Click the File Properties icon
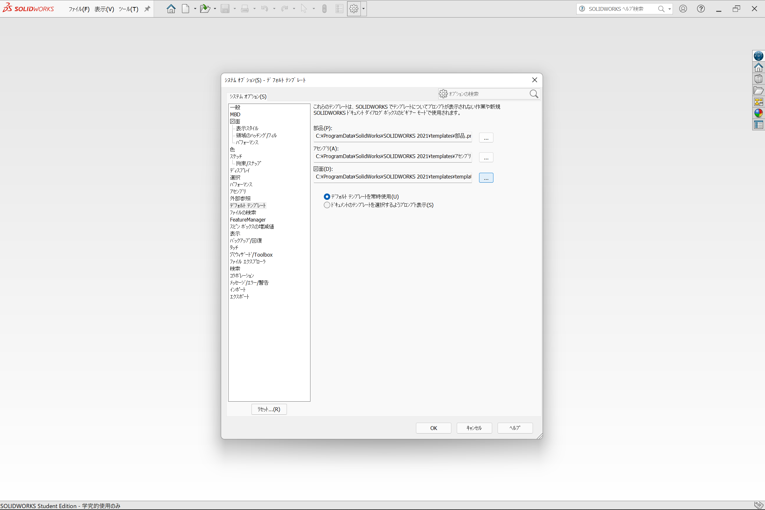The height and width of the screenshot is (510, 765). pos(339,9)
